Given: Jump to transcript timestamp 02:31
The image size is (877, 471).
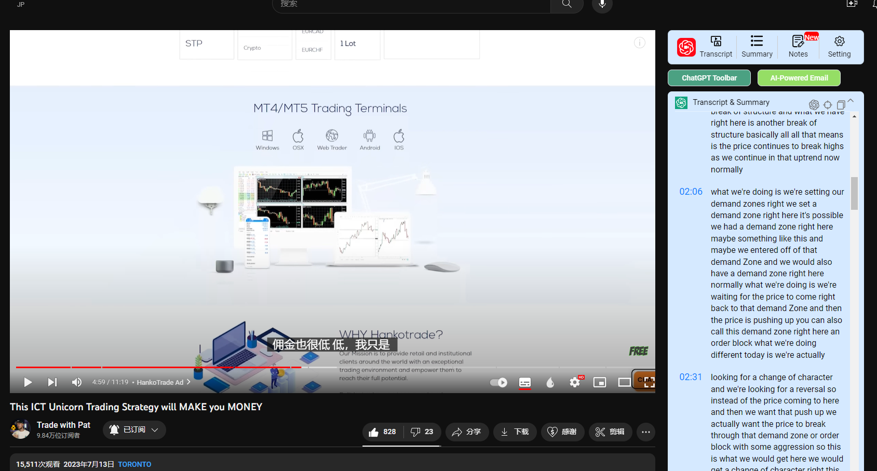Looking at the screenshot, I should [x=691, y=377].
